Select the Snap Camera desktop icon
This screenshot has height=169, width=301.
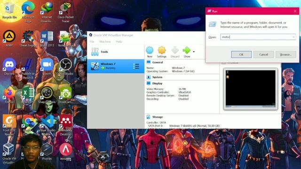[x=47, y=95]
